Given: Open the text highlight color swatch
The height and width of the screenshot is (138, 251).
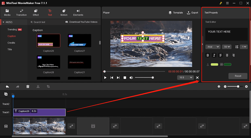Looking at the screenshot, I should [x=227, y=64].
